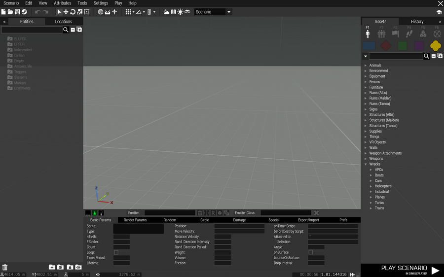Activate the scaling widget
Viewport: 444px width, 277px height.
80,12
